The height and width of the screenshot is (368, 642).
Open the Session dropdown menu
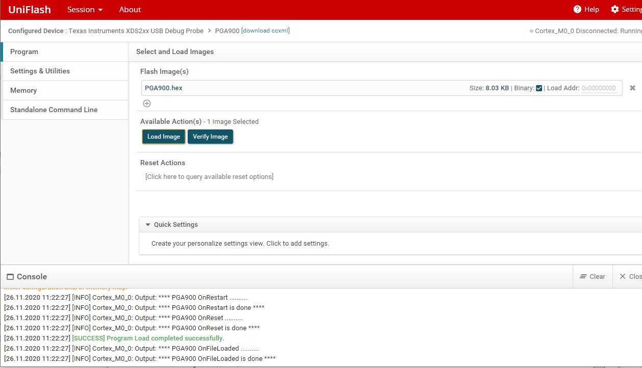click(x=85, y=10)
